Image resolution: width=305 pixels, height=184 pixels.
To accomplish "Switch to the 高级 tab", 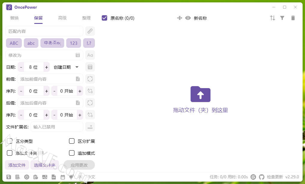I will [x=62, y=18].
